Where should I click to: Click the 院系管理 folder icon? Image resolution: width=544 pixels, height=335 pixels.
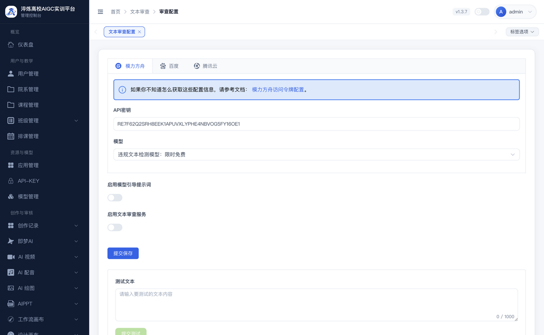point(11,89)
